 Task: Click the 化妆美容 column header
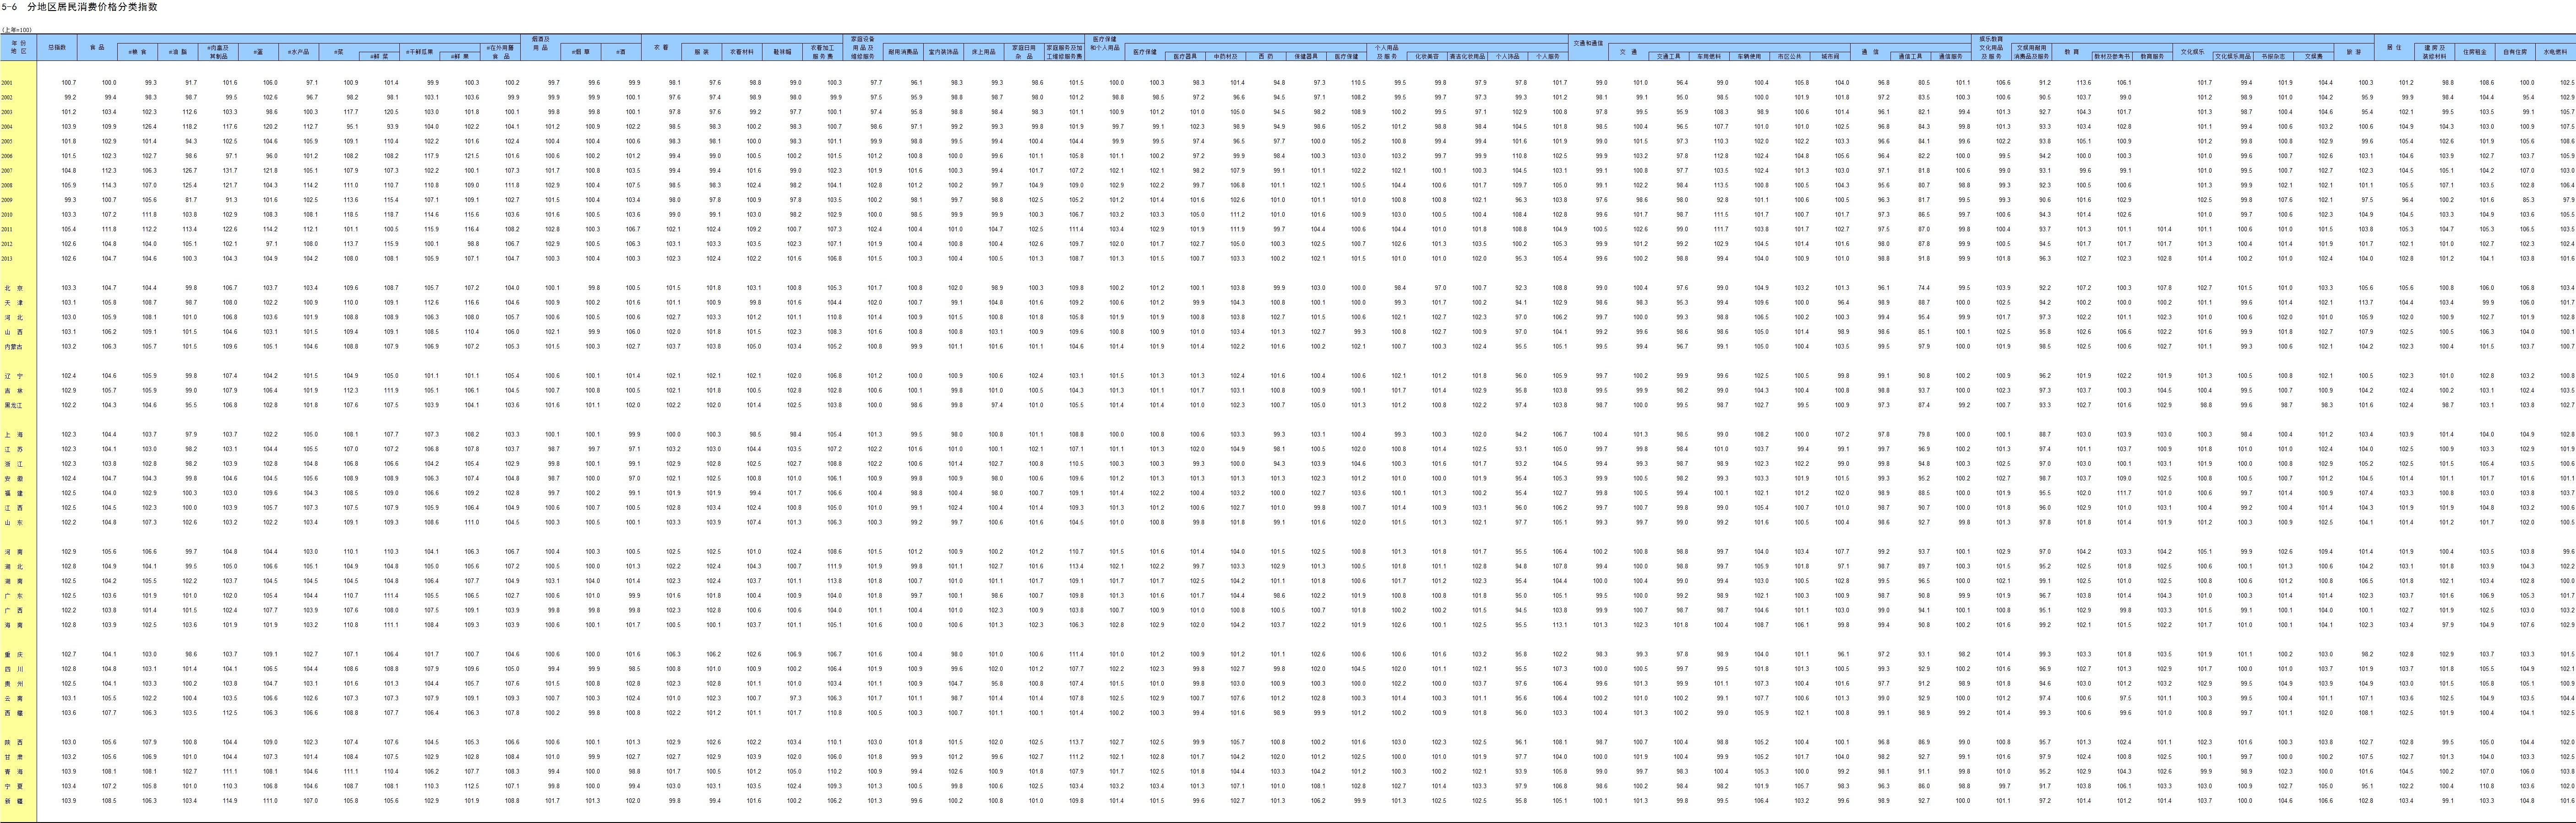click(x=1427, y=56)
